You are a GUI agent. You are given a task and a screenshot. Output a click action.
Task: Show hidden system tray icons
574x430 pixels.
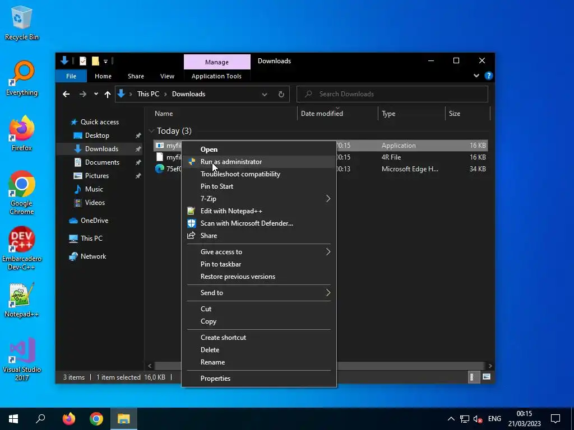(451, 419)
